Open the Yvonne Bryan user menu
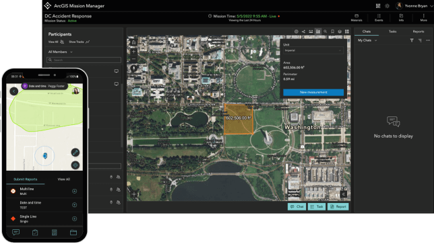 (x=414, y=6)
